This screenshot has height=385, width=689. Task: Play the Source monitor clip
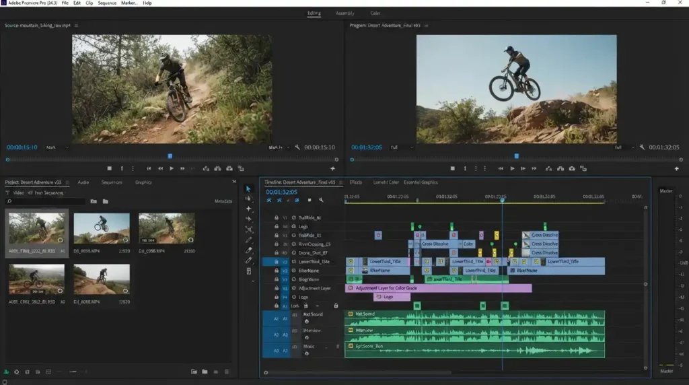point(172,168)
